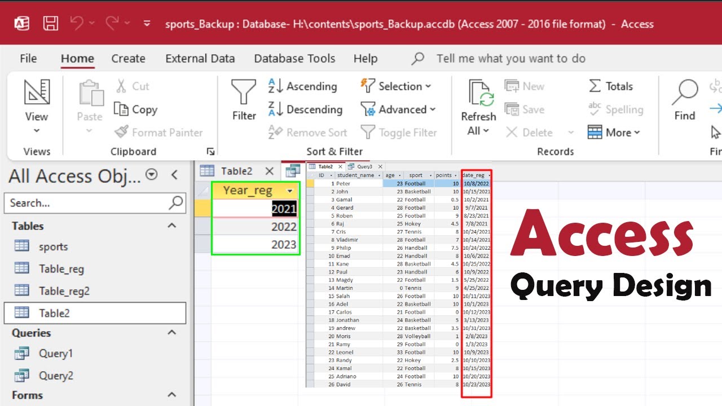The height and width of the screenshot is (406, 722).
Task: Click the Go To arrow icon near Find
Action: 715,109
